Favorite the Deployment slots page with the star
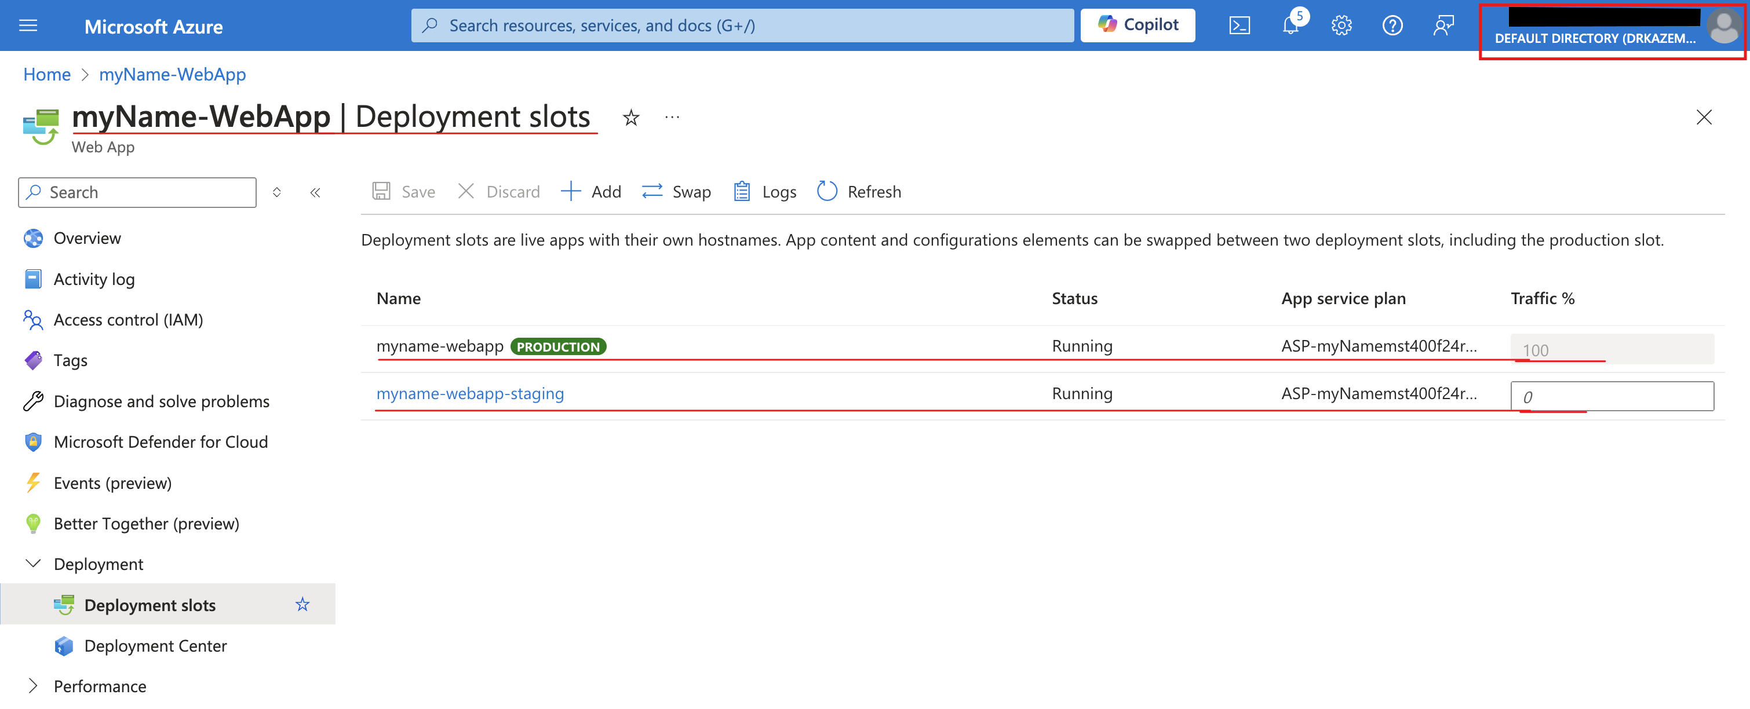 point(631,118)
